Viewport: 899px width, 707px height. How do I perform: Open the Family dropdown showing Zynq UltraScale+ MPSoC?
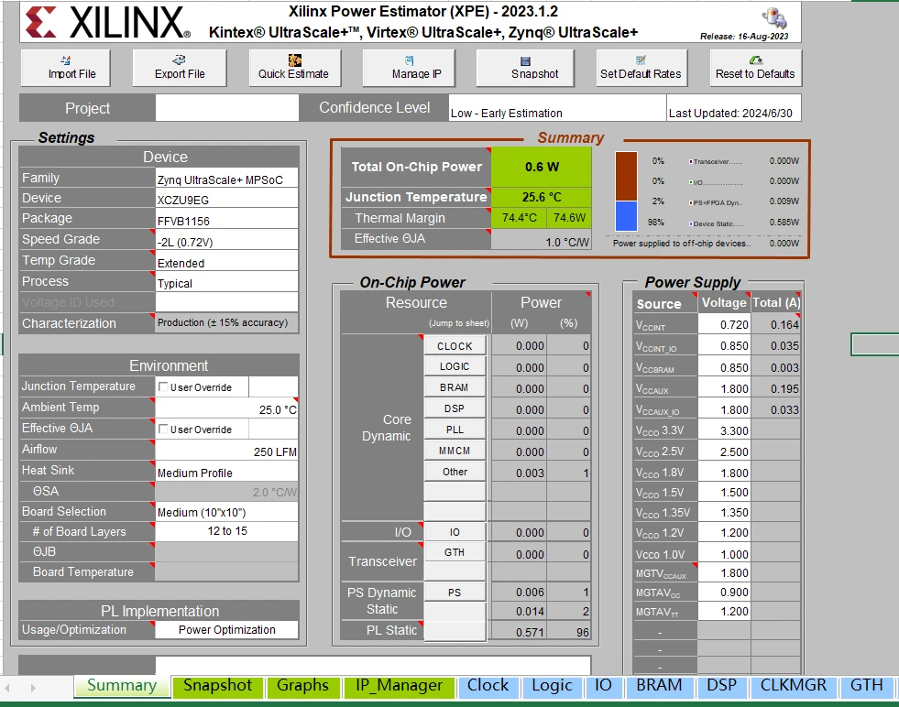coord(226,179)
